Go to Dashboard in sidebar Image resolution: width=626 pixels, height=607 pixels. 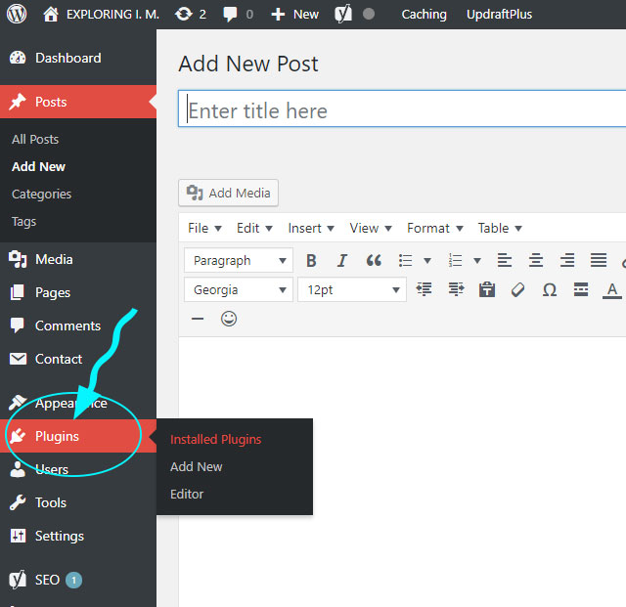pyautogui.click(x=78, y=58)
